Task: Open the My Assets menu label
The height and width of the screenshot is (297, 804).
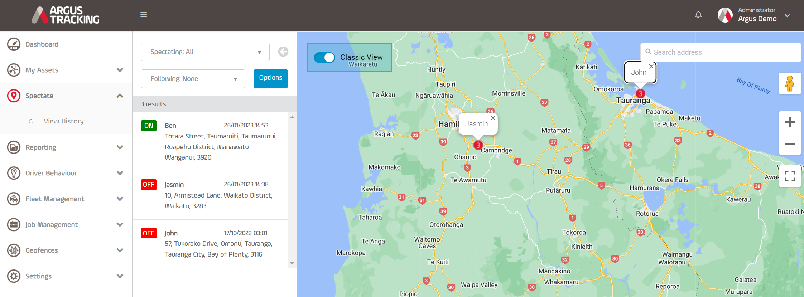Action: point(42,70)
